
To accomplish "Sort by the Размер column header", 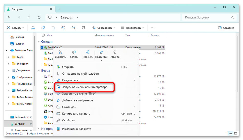I will point(157,35).
